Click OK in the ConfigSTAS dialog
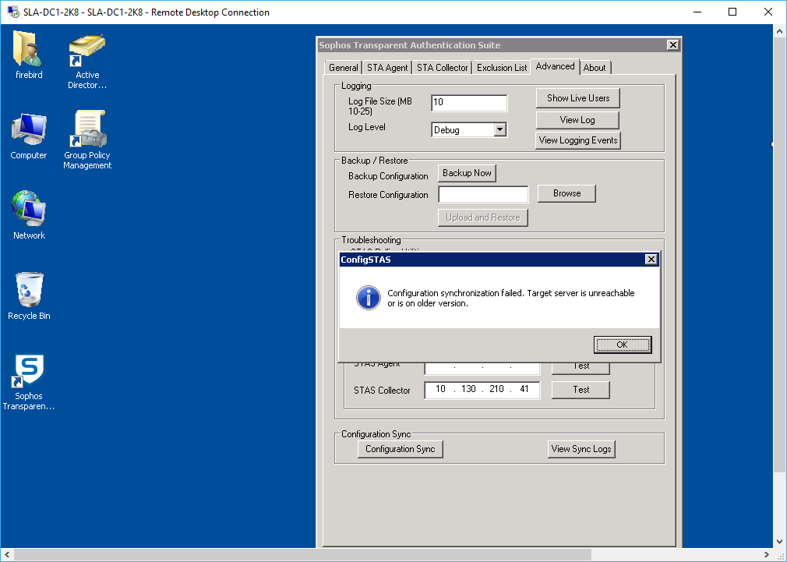 tap(623, 345)
